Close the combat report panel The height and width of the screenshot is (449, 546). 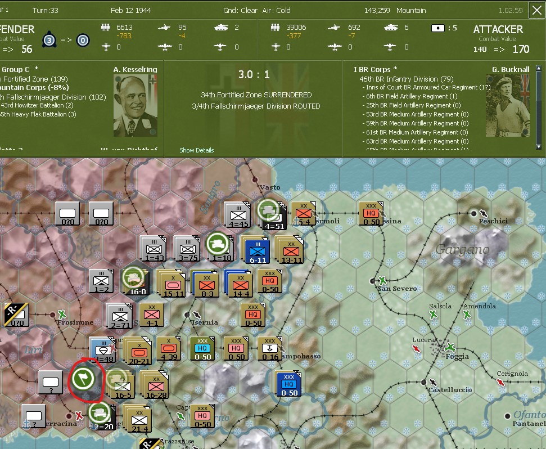pos(536,10)
